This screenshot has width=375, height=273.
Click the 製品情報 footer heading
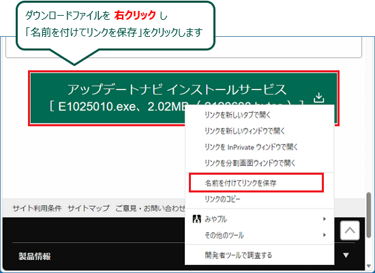pos(35,257)
